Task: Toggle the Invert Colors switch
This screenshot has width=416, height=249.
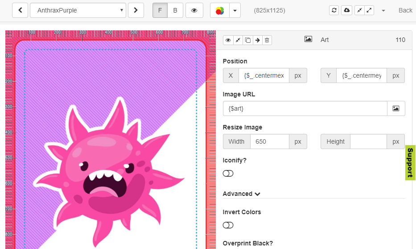Action: [x=228, y=225]
